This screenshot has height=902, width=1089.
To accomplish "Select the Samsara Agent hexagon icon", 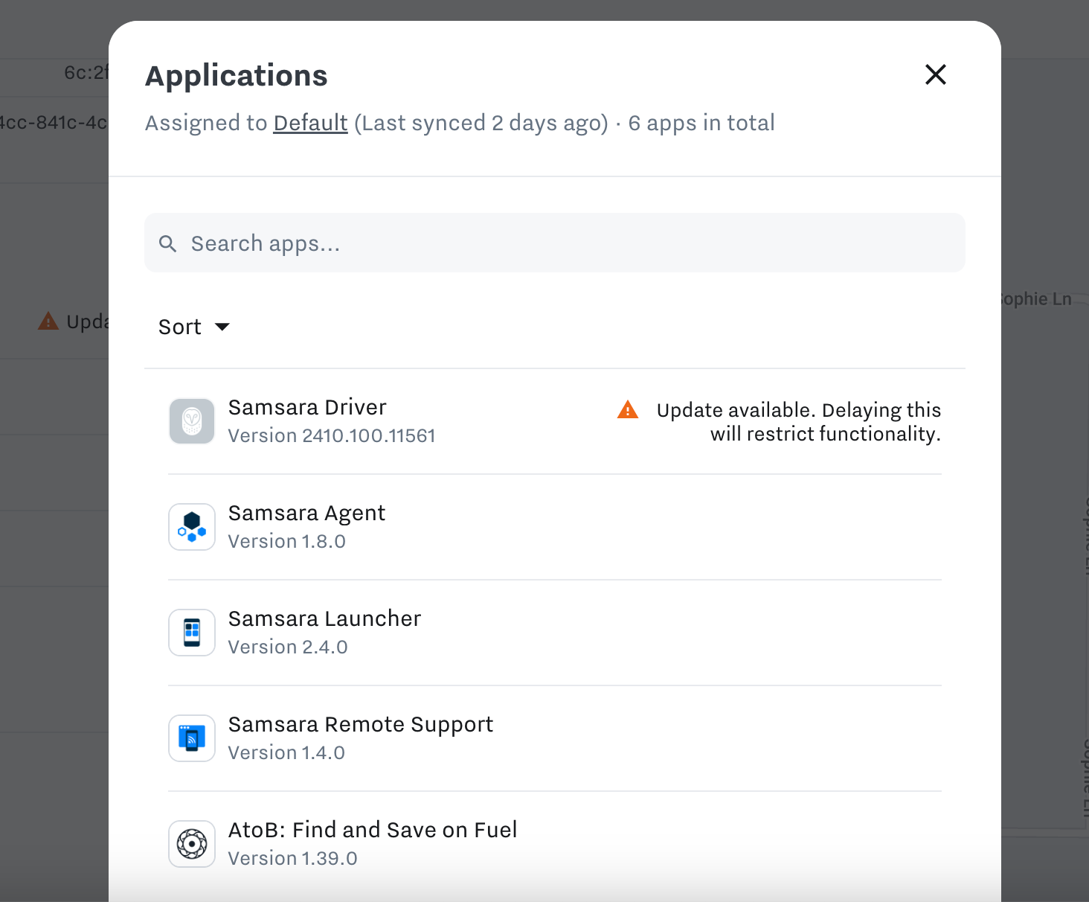I will tap(191, 527).
